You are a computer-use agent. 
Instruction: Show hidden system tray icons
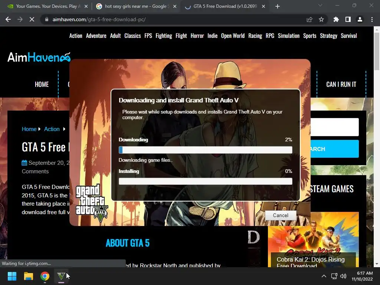324,276
